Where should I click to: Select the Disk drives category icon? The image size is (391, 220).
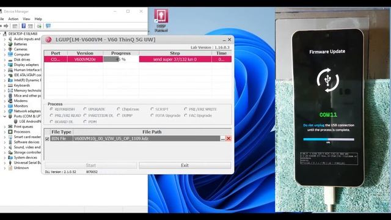10,60
